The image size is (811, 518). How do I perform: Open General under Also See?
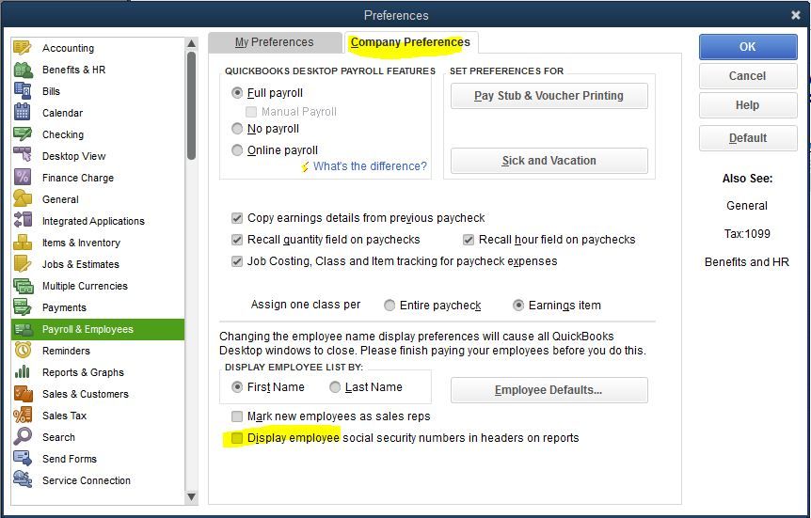click(747, 206)
